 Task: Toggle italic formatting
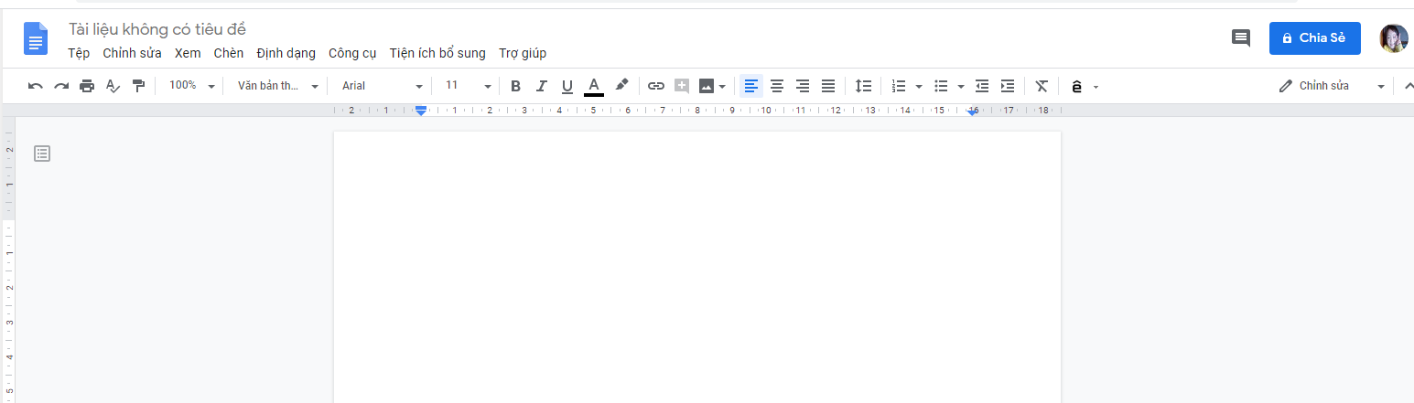coord(541,86)
